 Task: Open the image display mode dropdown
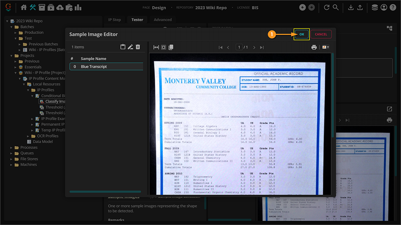coord(326,48)
